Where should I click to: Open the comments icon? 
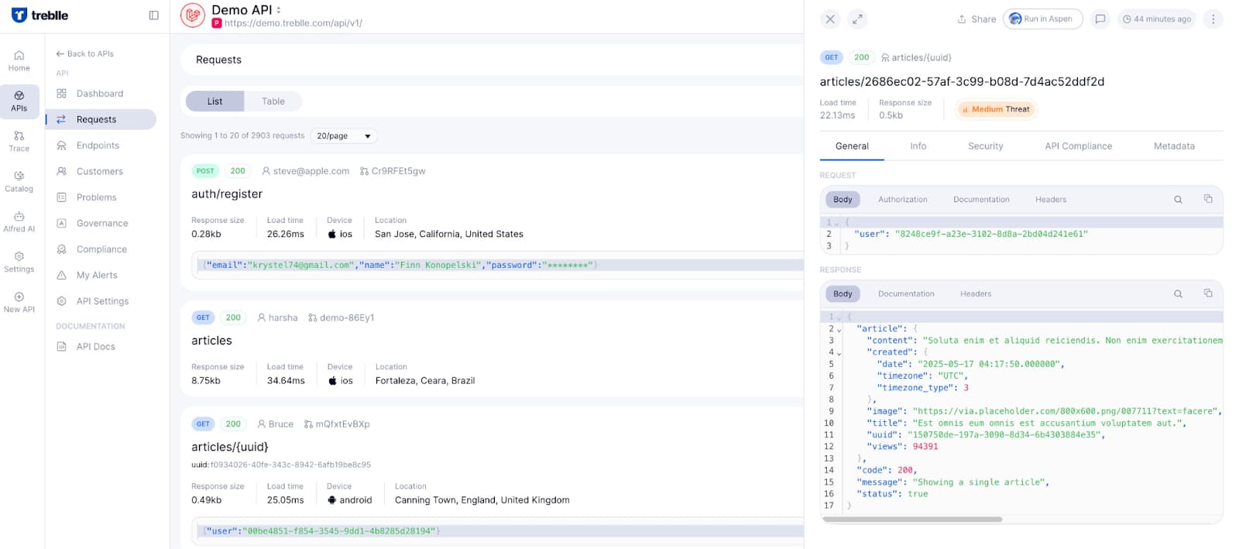point(1100,19)
